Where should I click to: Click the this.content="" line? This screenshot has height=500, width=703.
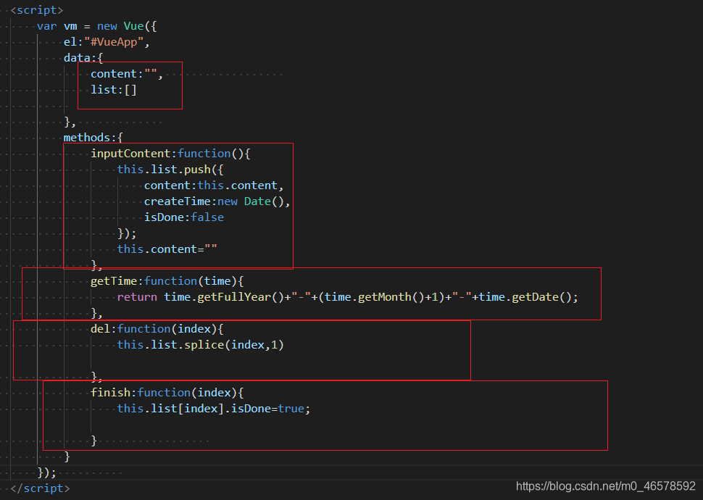(x=167, y=249)
